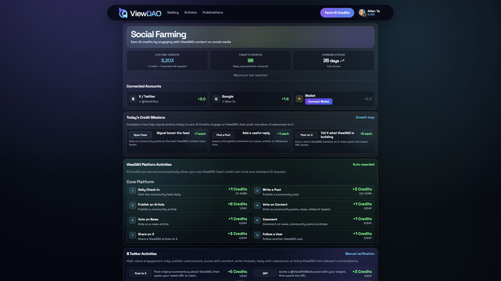
Task: Click the +1.5 Google bonus value
Action: 285,99
